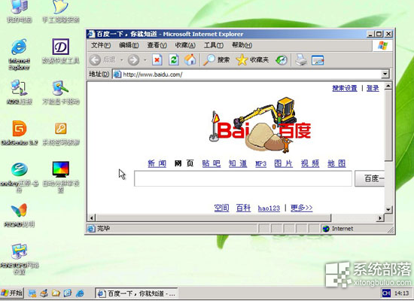Go to the home page via the house icon
The width and height of the screenshot is (414, 301).
[190, 59]
